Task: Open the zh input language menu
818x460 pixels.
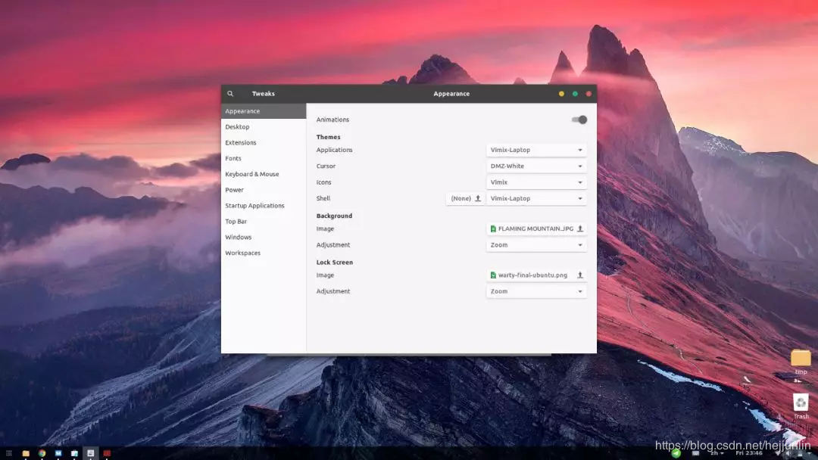Action: pos(717,453)
